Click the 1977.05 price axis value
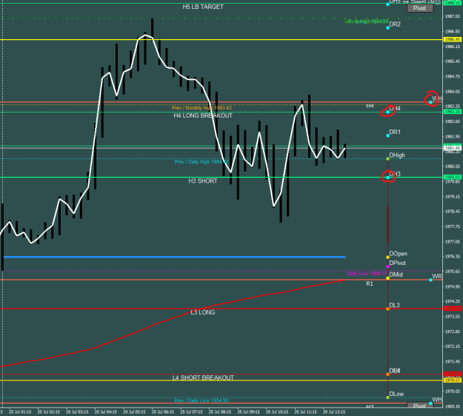463x416 pixels. click(453, 241)
